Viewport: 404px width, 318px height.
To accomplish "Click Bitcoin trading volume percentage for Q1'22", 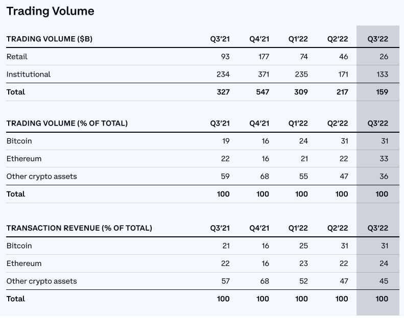I will (303, 141).
